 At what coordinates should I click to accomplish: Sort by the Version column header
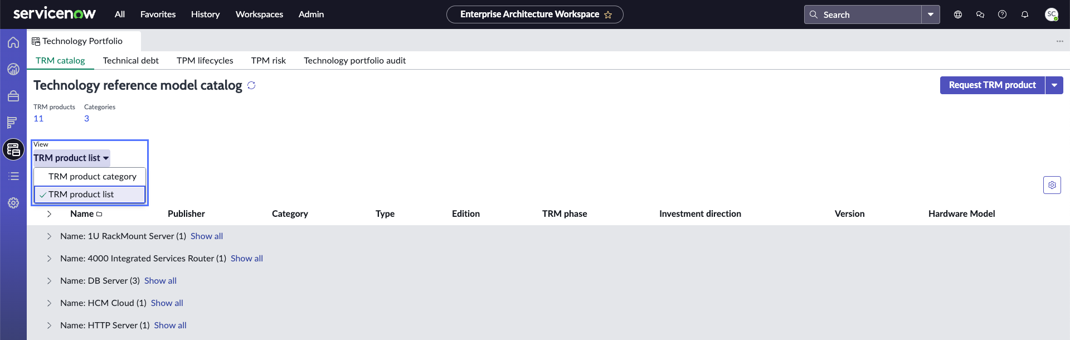tap(850, 214)
